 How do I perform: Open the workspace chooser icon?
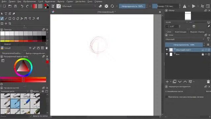208,6
